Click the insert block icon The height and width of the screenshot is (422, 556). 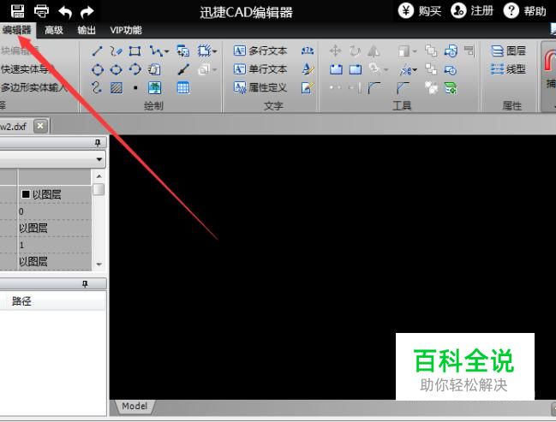(183, 51)
